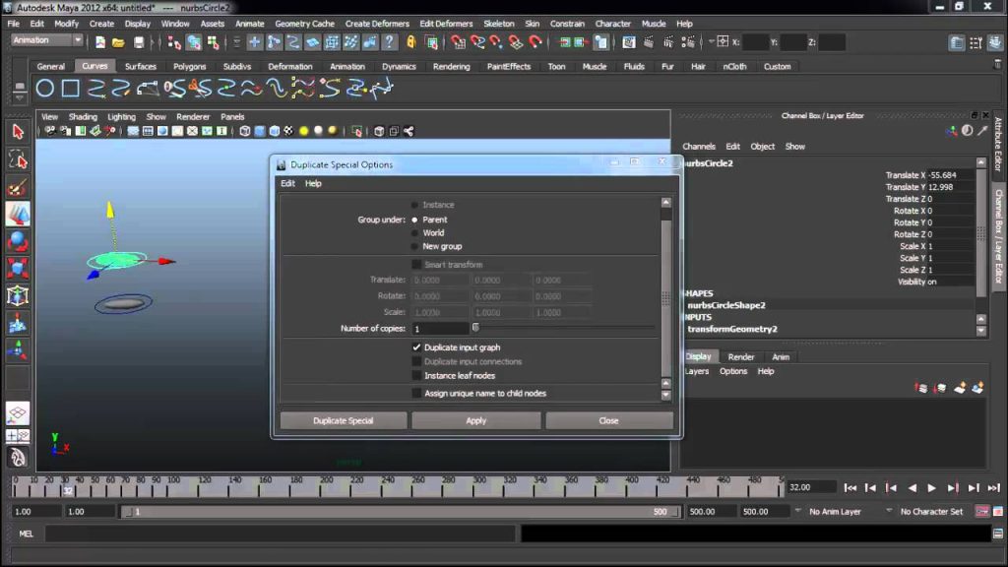Click the MEL command line input
Image resolution: width=1008 pixels, height=567 pixels.
[x=281, y=534]
